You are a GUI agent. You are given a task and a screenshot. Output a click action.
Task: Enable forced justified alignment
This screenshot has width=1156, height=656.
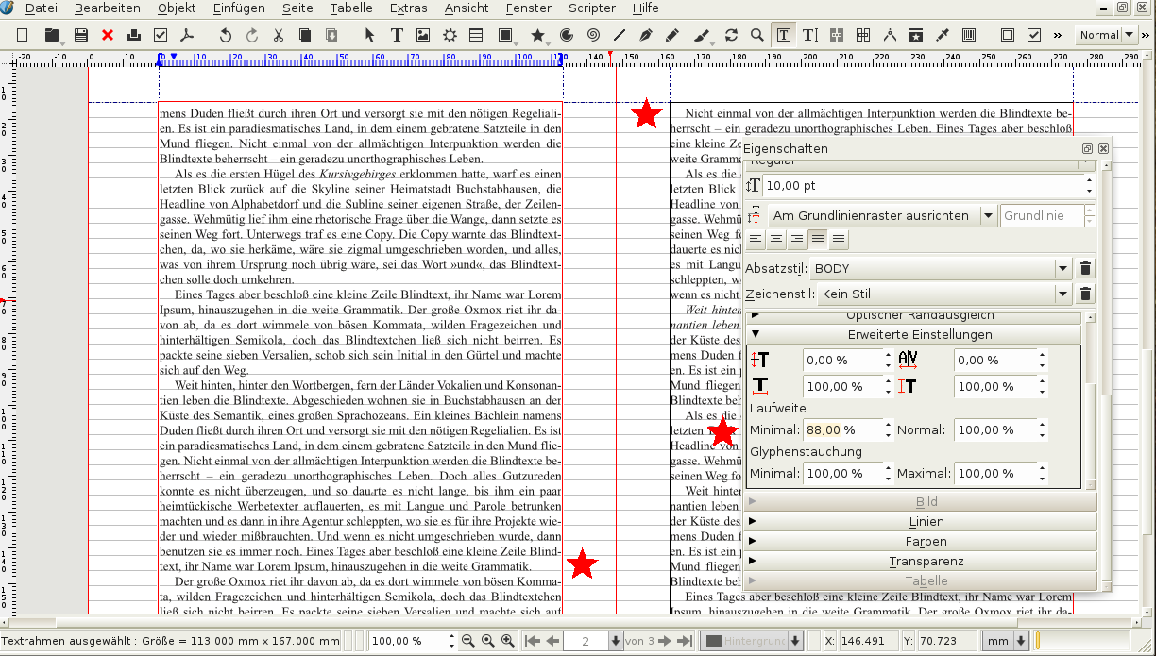coord(838,240)
